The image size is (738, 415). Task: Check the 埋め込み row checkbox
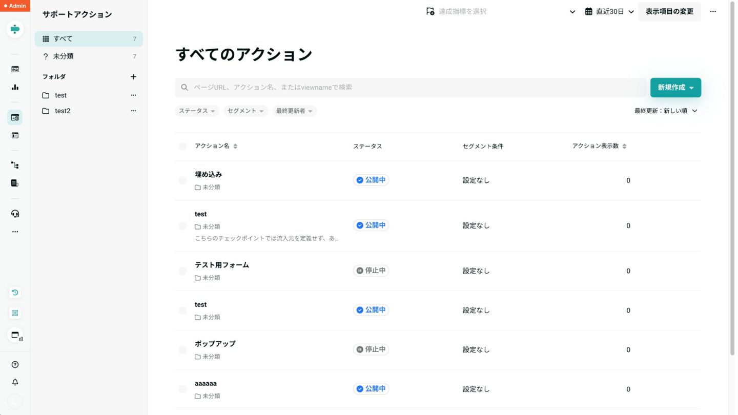[x=182, y=180]
